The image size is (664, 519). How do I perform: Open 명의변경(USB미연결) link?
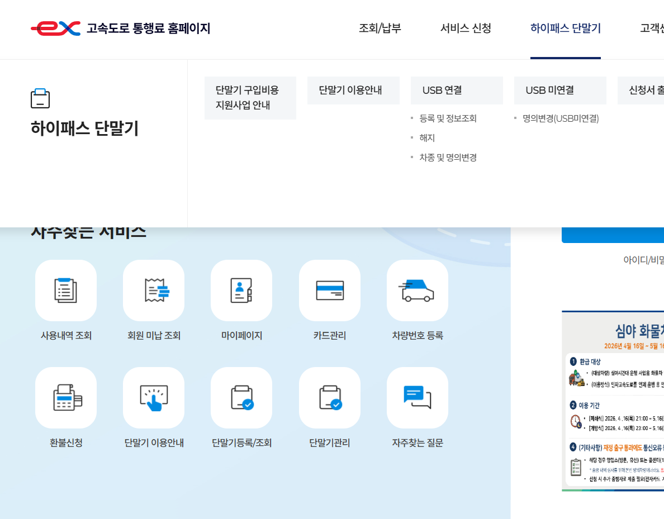(561, 118)
